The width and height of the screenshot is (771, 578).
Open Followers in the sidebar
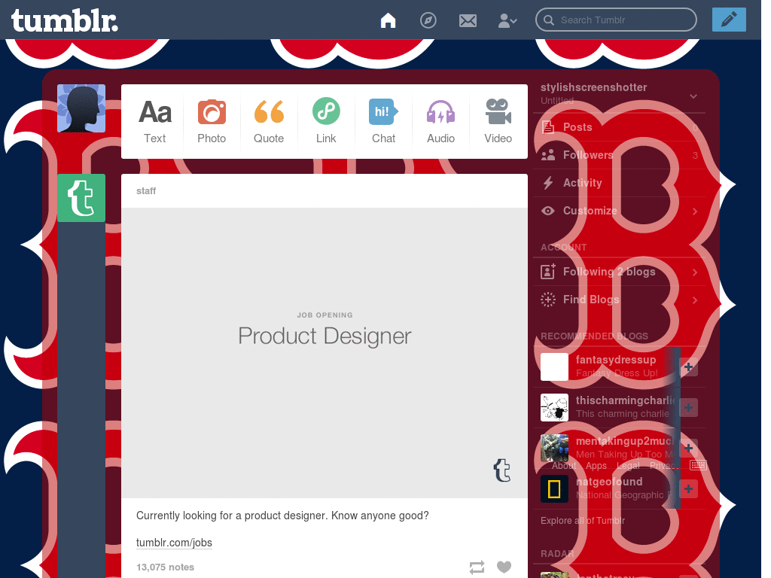(620, 155)
